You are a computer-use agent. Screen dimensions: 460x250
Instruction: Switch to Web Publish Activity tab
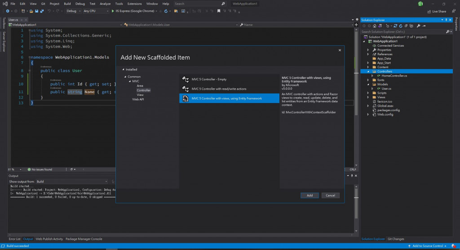click(x=49, y=239)
